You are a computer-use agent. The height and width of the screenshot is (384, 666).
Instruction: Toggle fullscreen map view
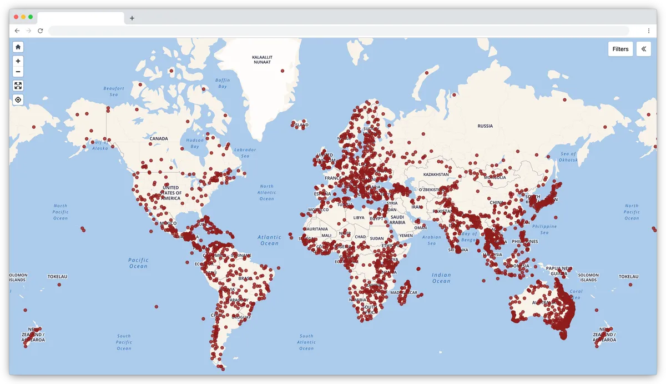[18, 86]
